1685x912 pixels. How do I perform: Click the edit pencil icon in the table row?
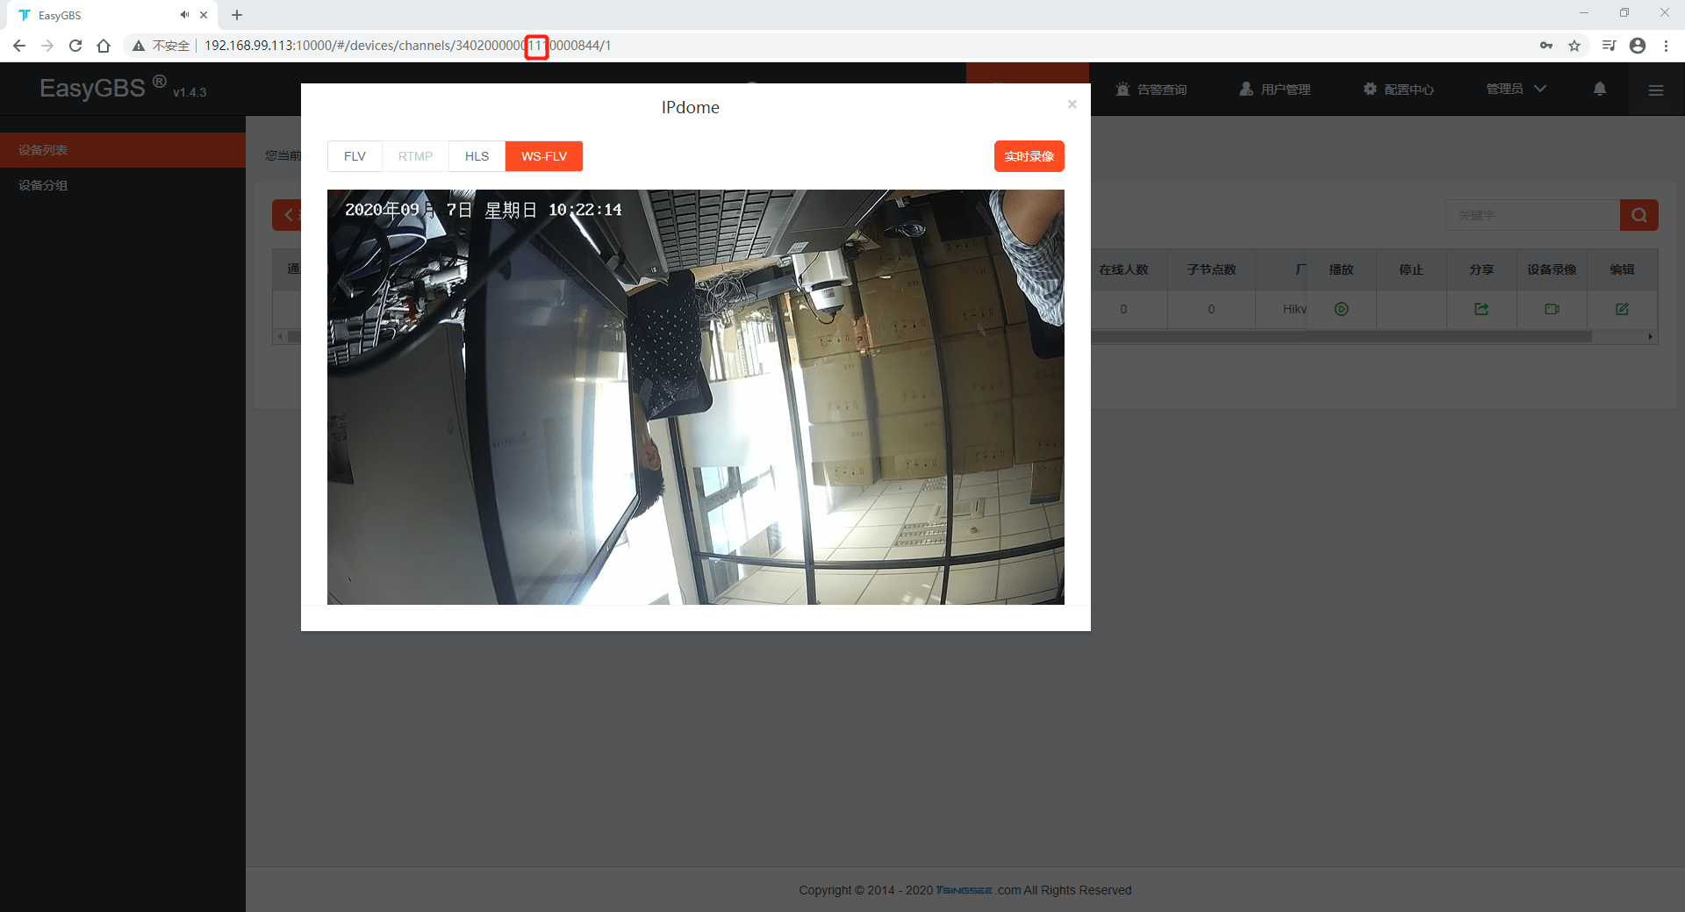1622,309
